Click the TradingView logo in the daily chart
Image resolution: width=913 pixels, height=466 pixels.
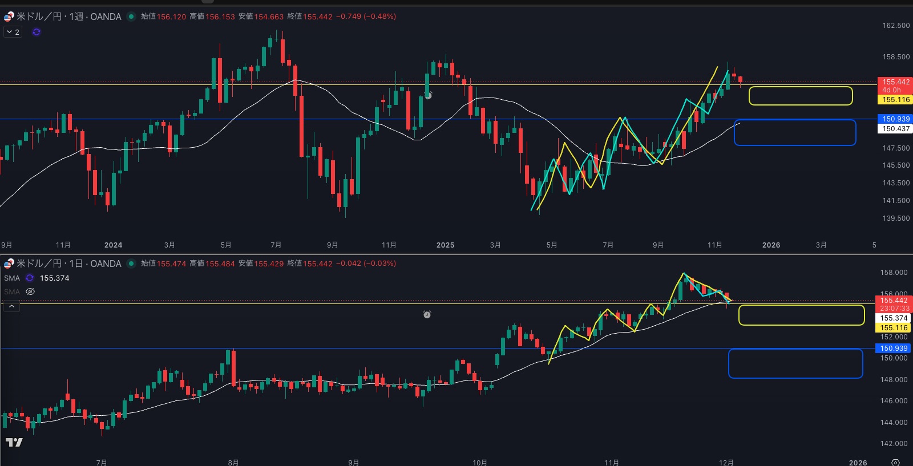(14, 442)
